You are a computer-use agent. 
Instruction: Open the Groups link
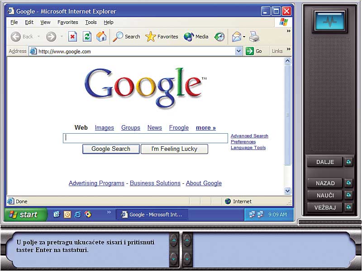coord(131,128)
